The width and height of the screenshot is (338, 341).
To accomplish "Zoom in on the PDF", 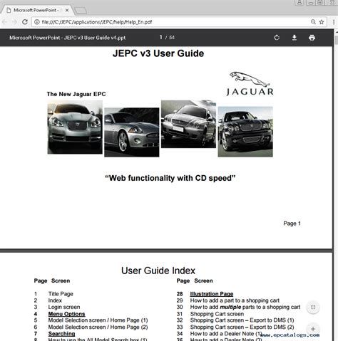I will pyautogui.click(x=313, y=329).
